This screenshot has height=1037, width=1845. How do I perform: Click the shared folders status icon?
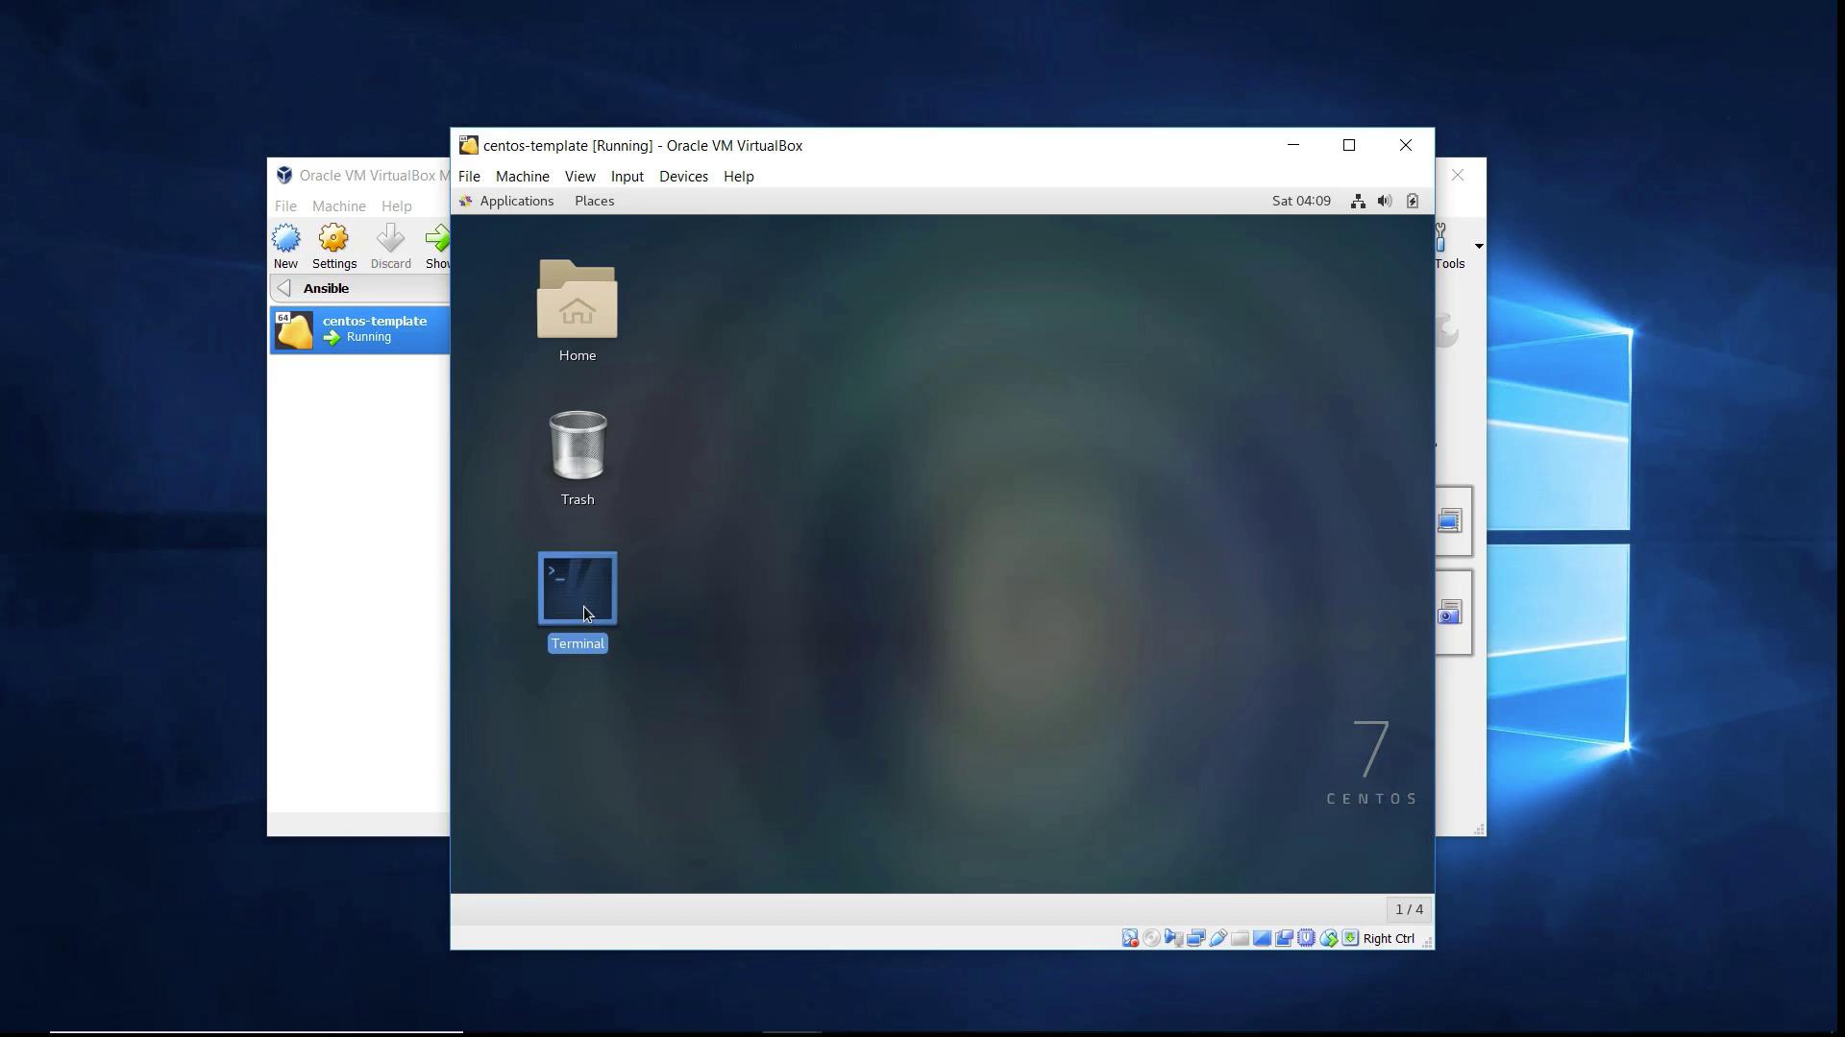(1240, 938)
